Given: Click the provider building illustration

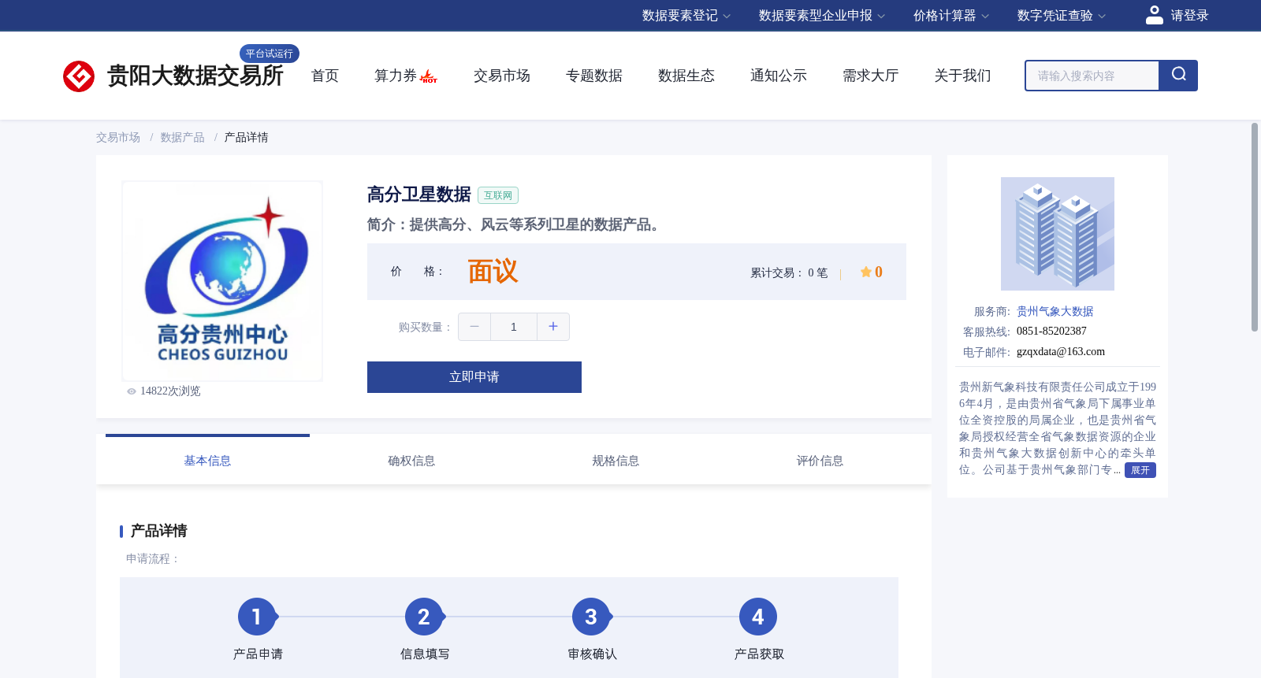Looking at the screenshot, I should coord(1058,234).
